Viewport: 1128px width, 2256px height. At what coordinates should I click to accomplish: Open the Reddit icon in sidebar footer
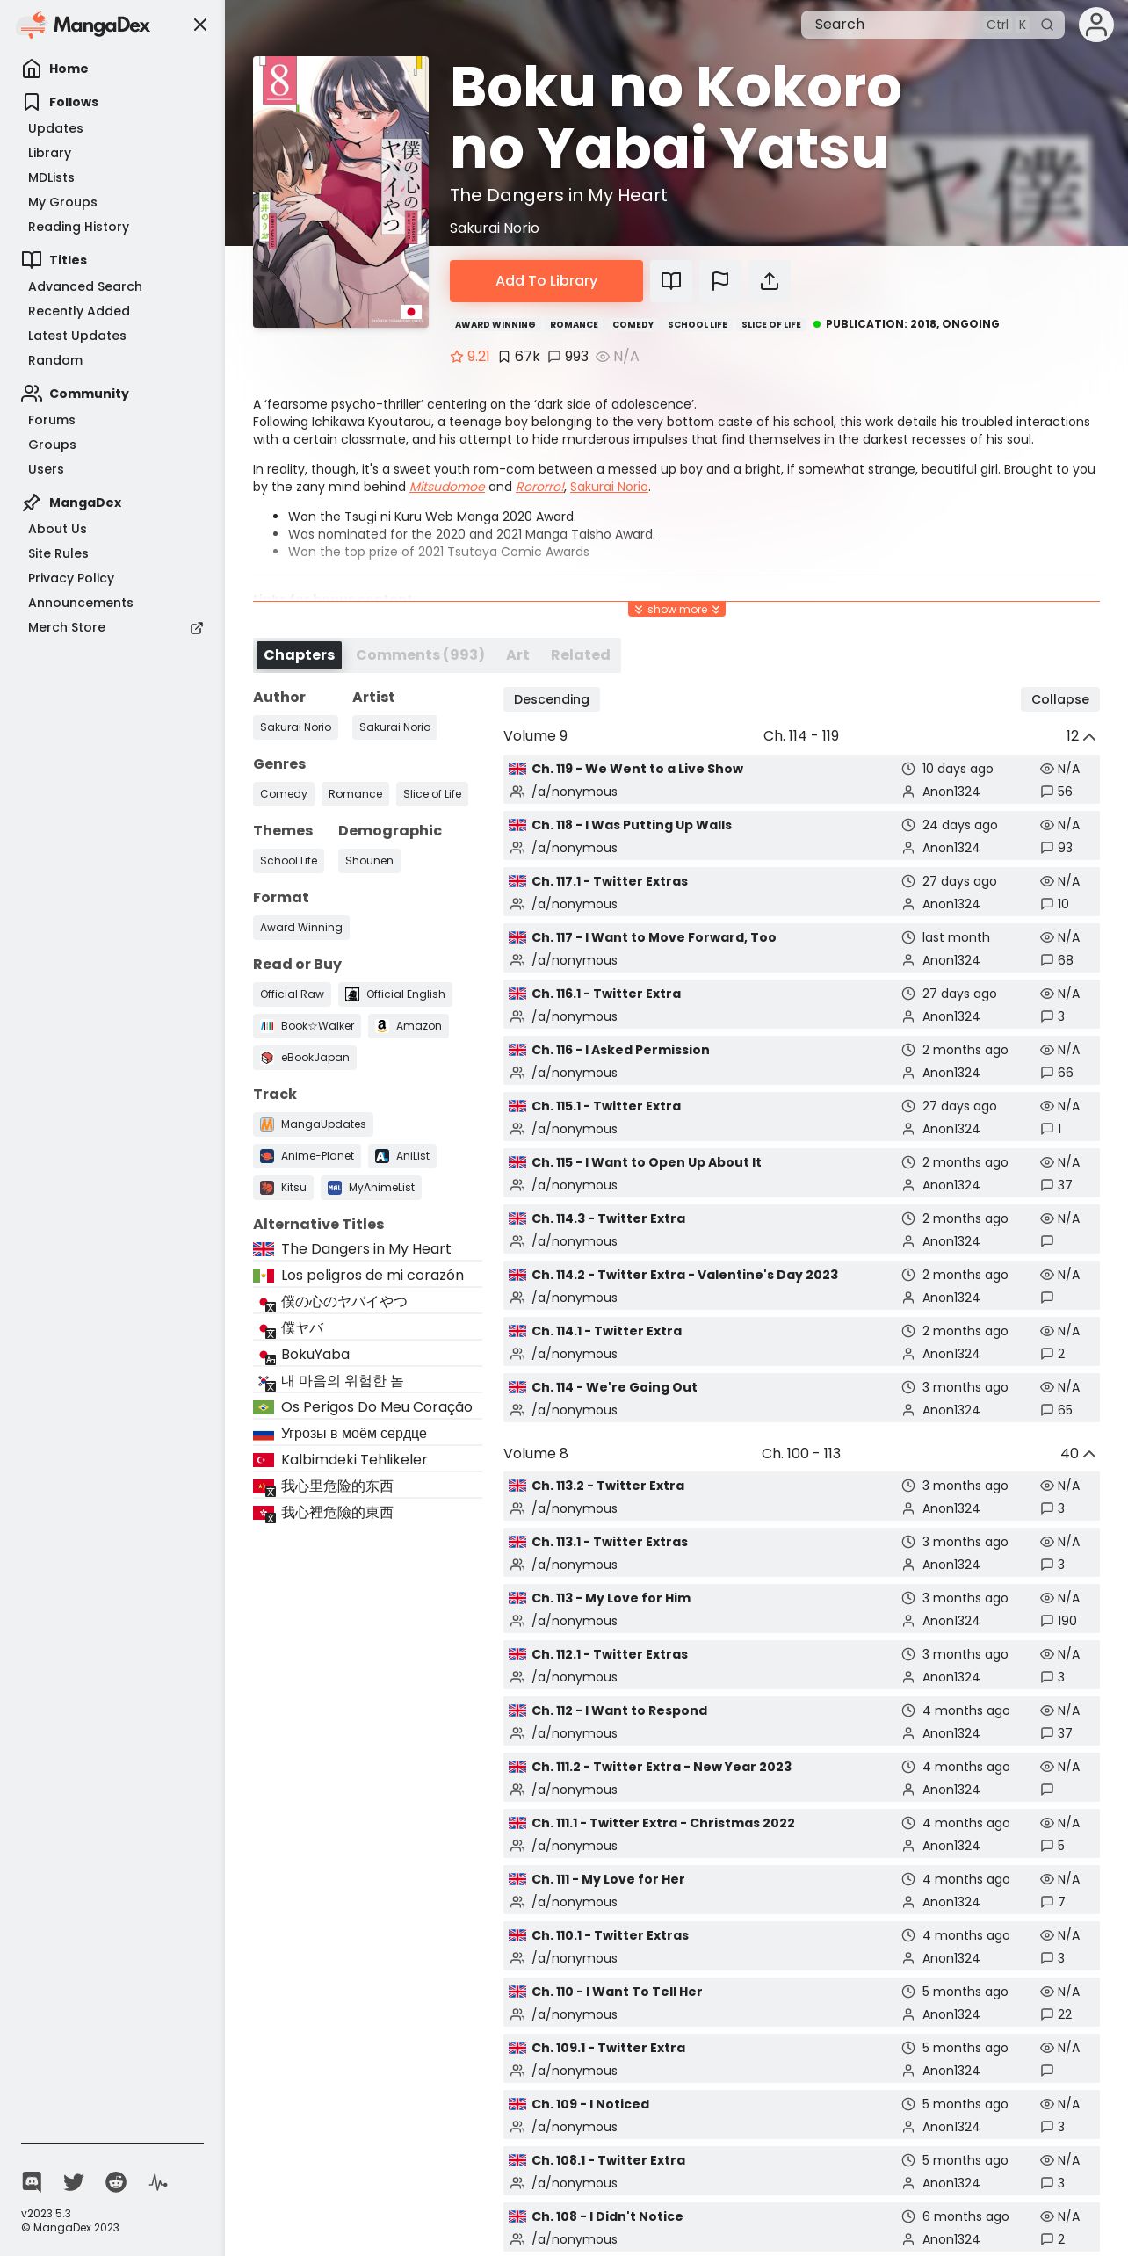[x=116, y=2181]
